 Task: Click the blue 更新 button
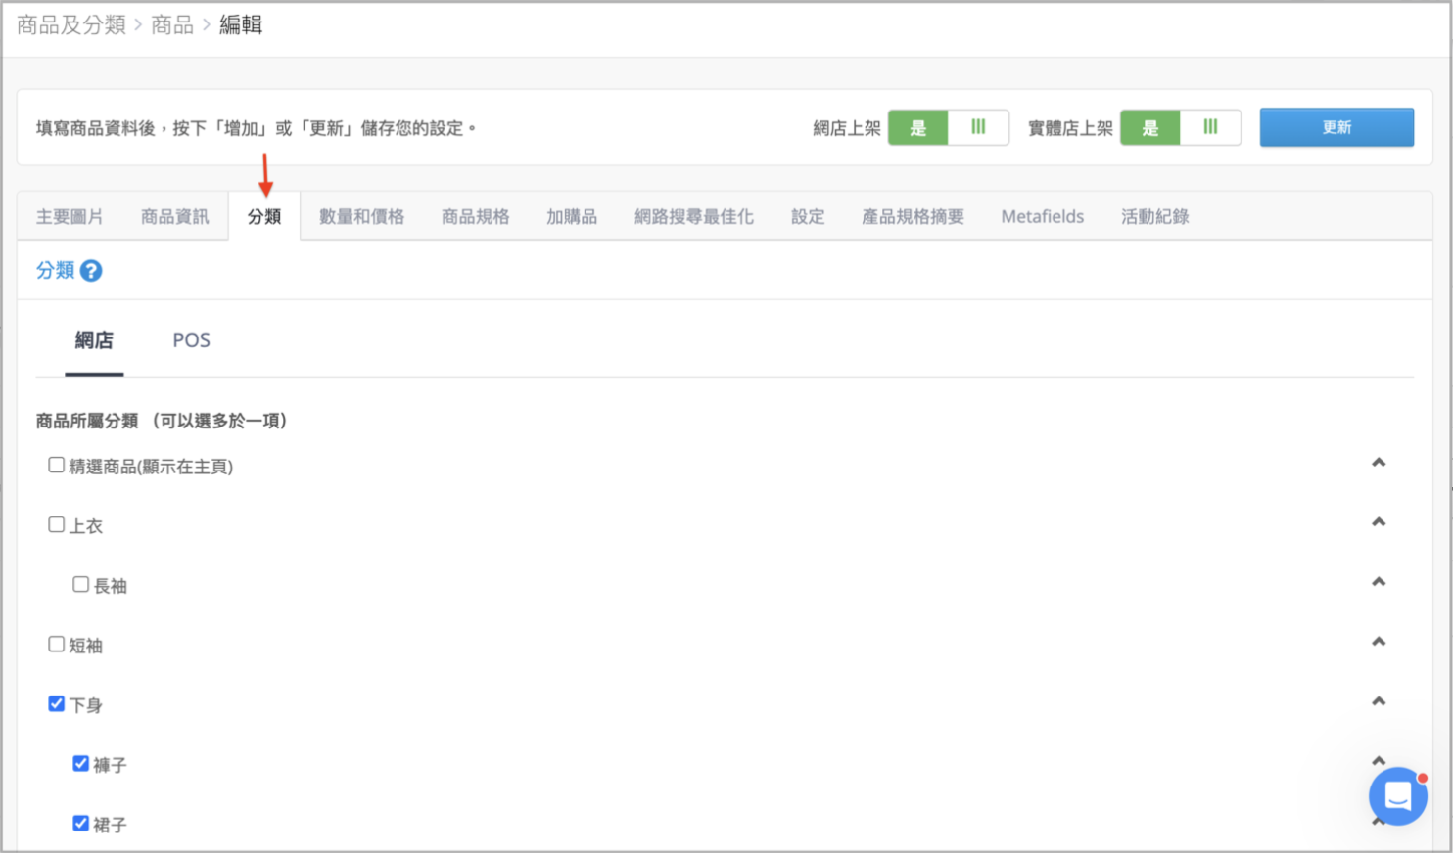[1336, 127]
